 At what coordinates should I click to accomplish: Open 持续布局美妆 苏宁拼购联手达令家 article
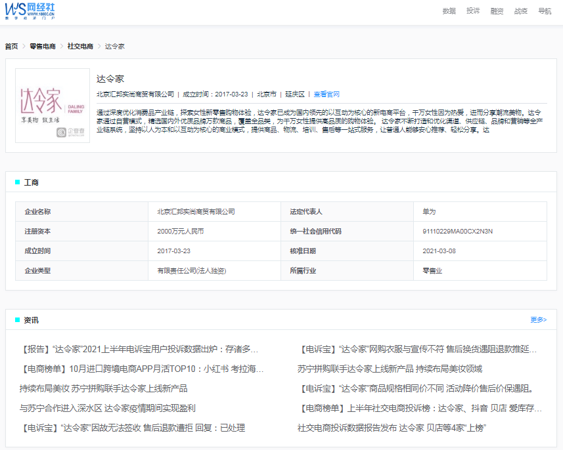[x=103, y=388]
